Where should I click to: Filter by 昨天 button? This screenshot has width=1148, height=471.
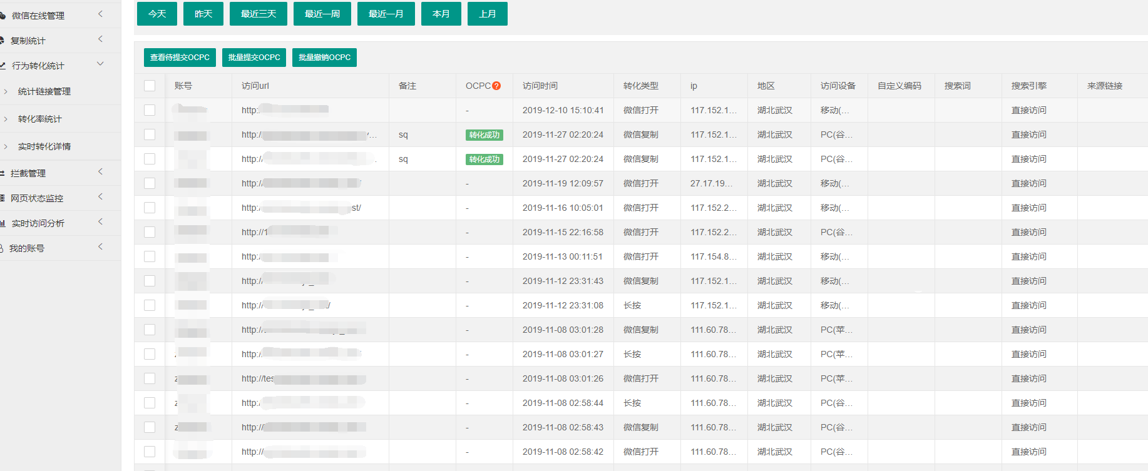coord(203,14)
